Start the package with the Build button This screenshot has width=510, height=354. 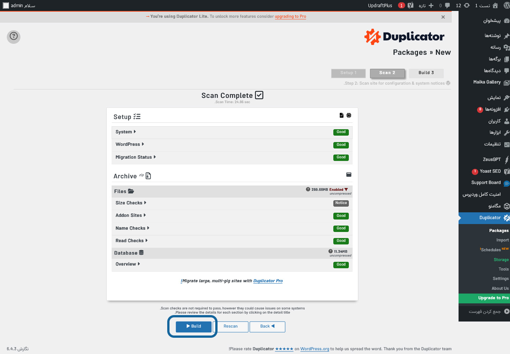(193, 326)
